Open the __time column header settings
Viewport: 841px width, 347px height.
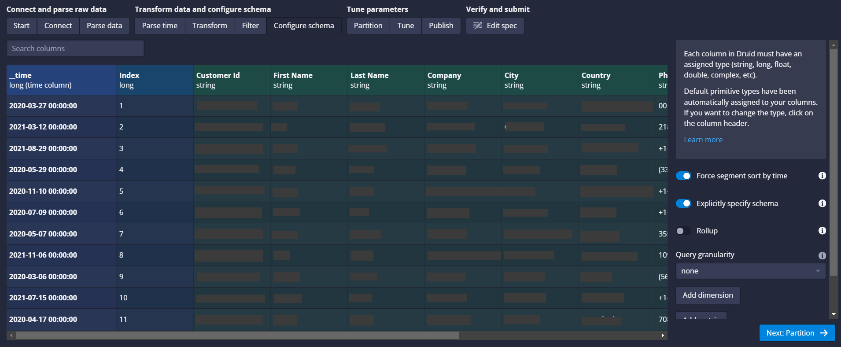(61, 80)
